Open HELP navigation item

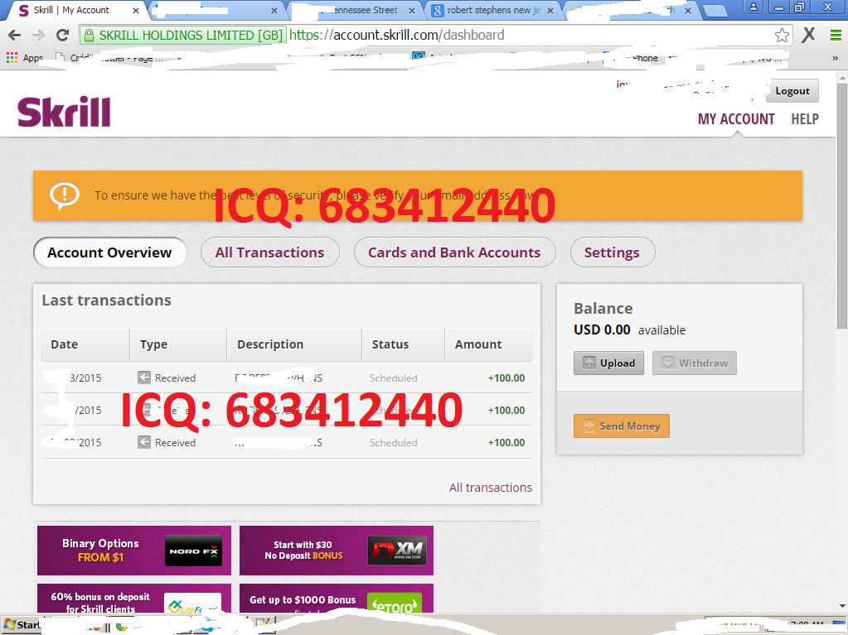pos(805,118)
